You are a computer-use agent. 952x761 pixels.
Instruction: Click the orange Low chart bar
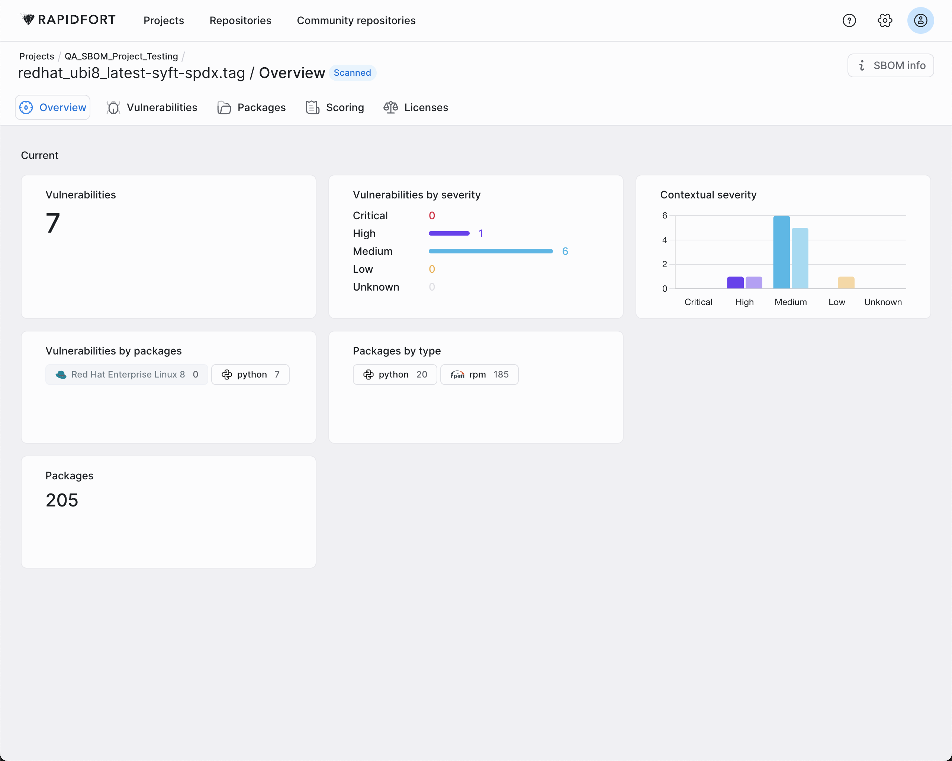coord(846,283)
